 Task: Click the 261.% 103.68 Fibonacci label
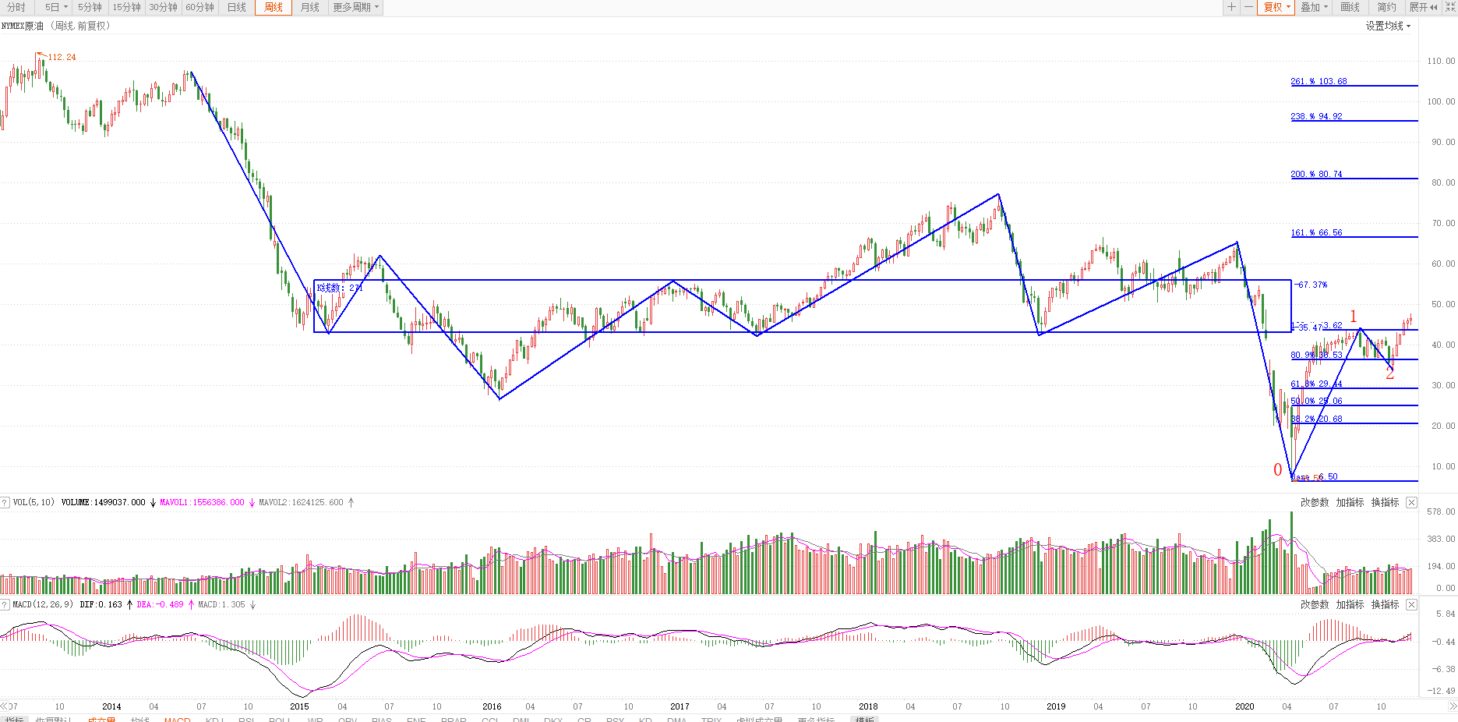click(1319, 81)
